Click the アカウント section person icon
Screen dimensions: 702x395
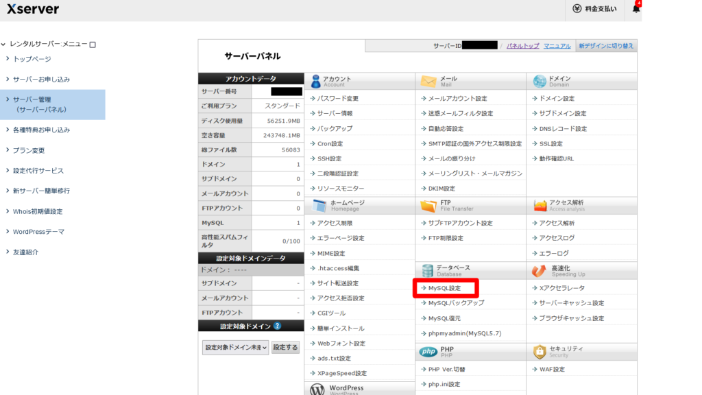coord(315,81)
